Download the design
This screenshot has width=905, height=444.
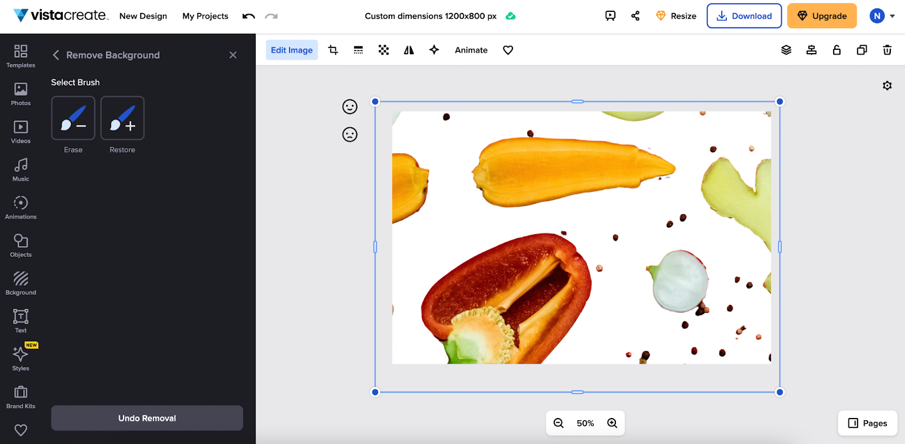pyautogui.click(x=744, y=16)
